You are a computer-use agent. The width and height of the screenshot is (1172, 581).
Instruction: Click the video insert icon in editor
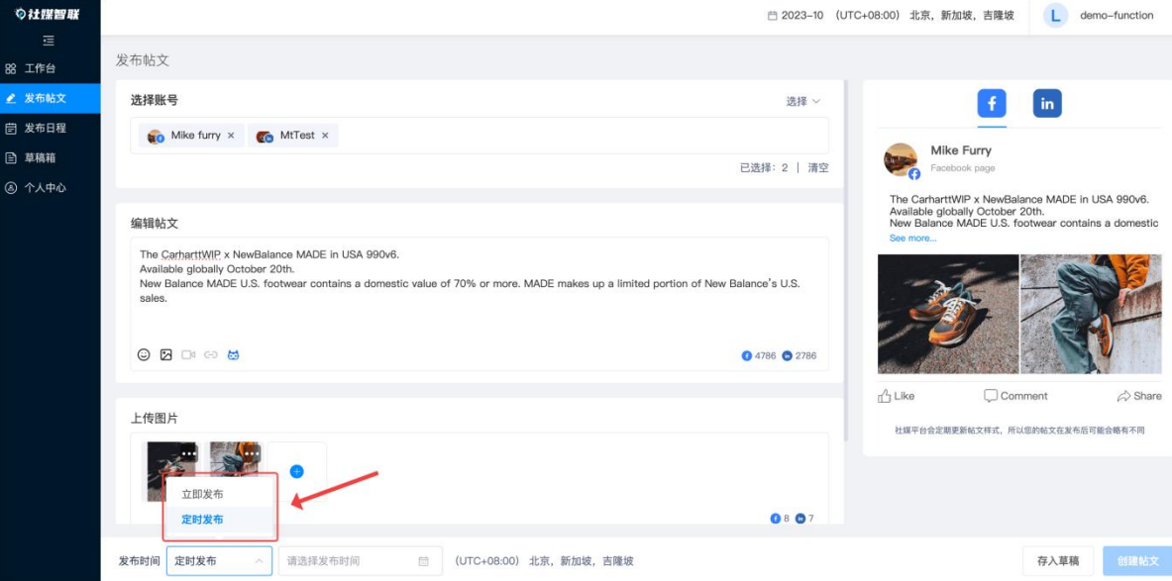coord(188,354)
